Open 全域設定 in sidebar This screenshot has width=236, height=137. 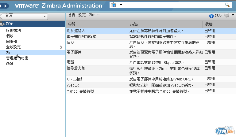coord(13,47)
